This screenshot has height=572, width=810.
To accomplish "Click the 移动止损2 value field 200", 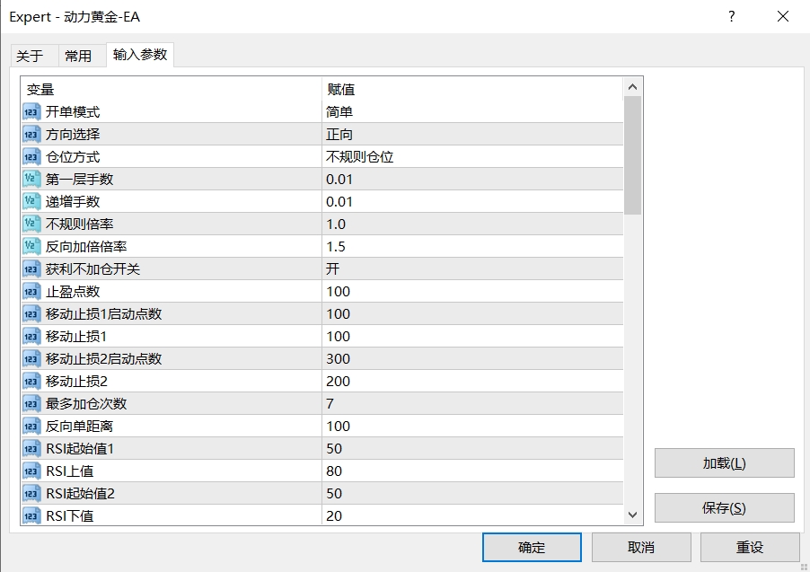I will click(x=339, y=382).
